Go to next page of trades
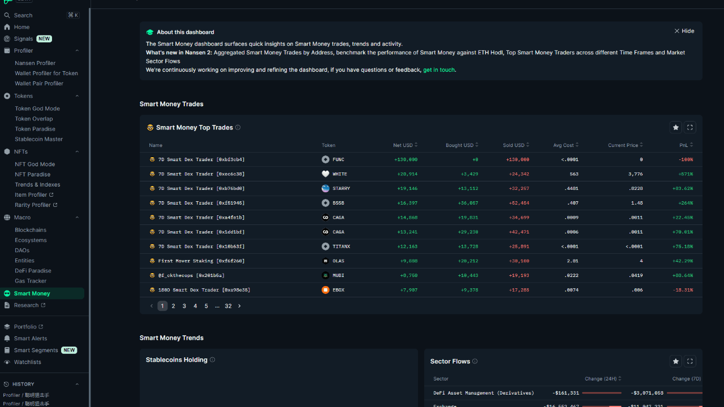Viewport: 724px width, 407px height. [239, 306]
